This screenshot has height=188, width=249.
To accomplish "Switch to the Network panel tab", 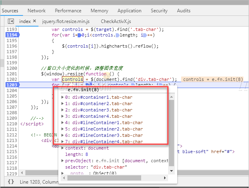I will tap(36, 11).
